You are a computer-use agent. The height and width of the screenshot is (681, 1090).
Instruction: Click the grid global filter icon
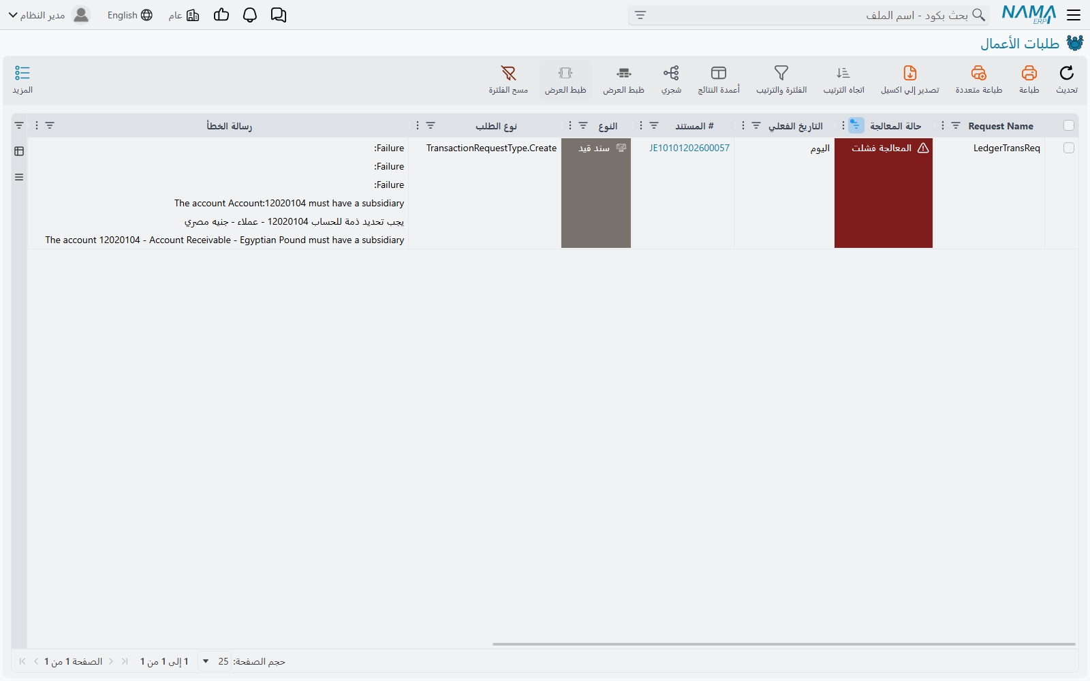point(19,125)
